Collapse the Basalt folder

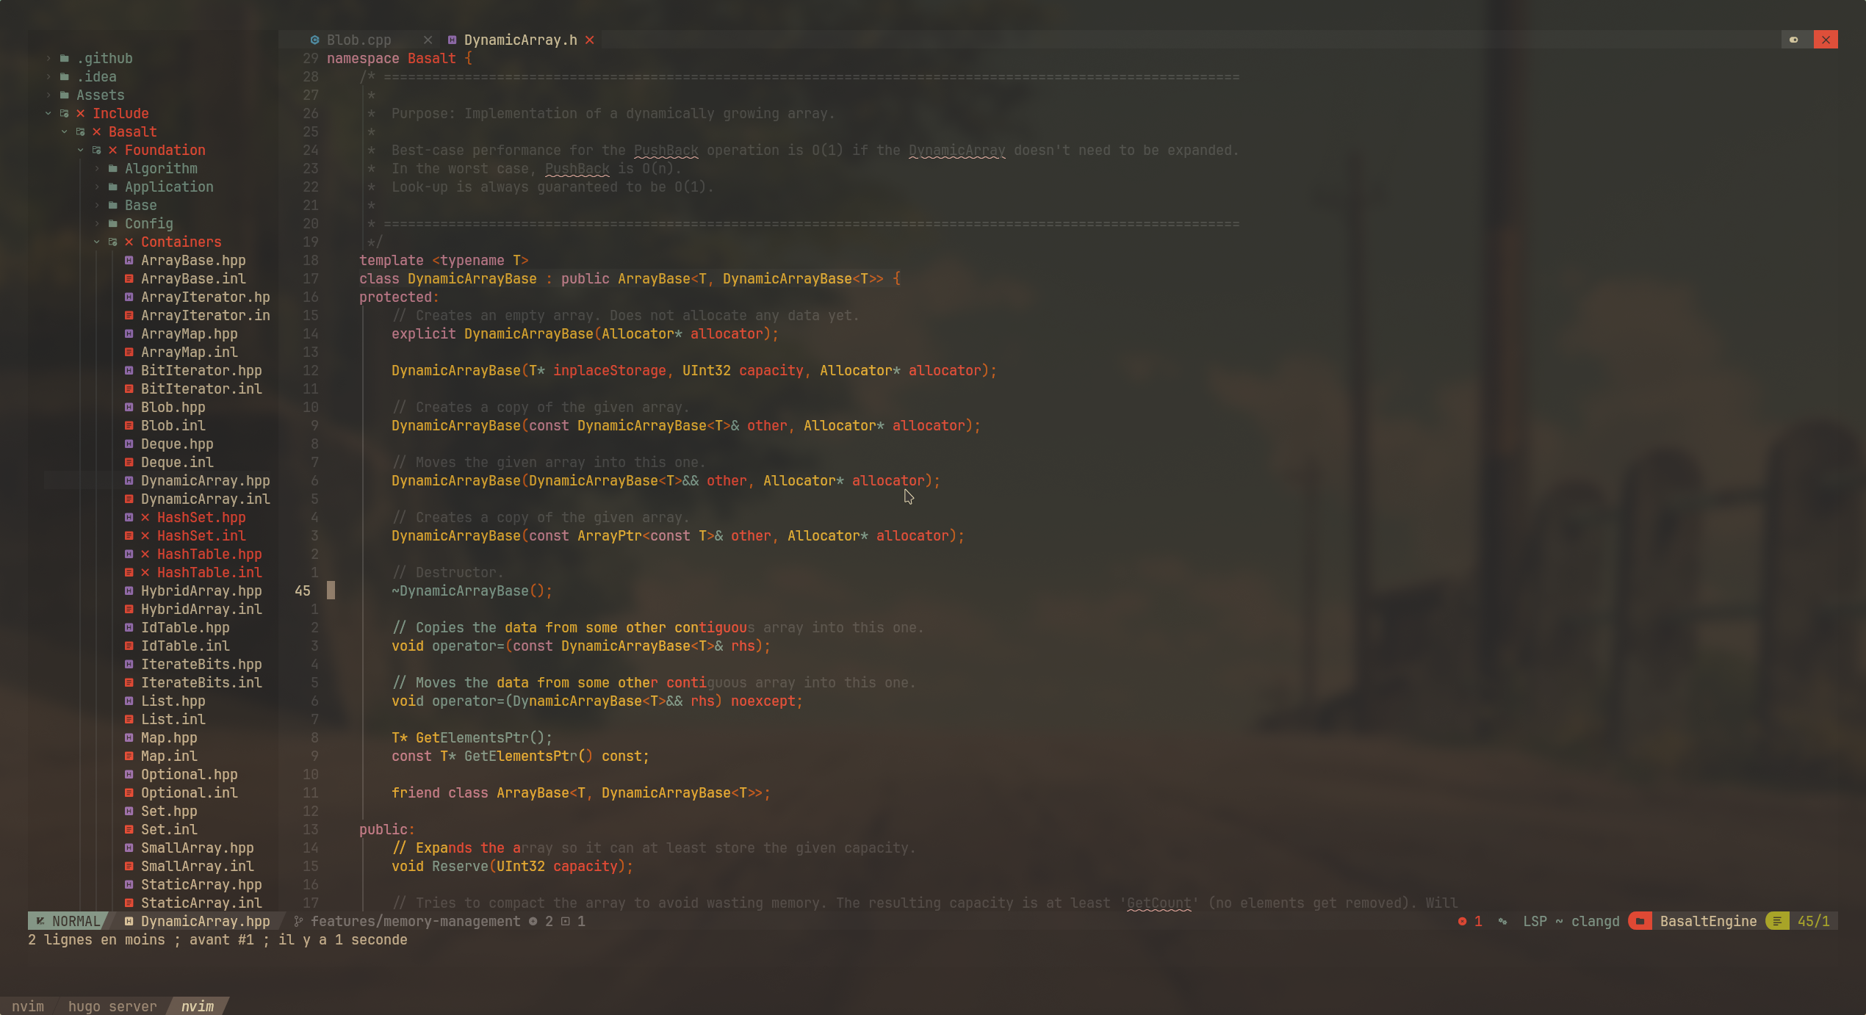pos(65,131)
